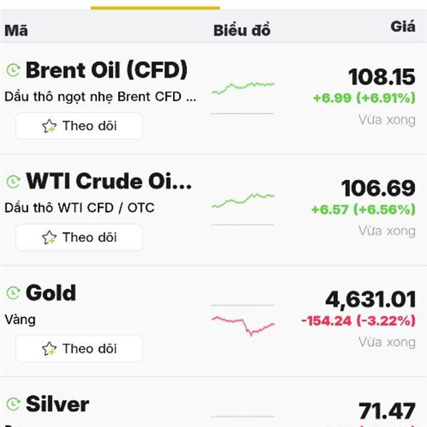This screenshot has height=427, width=427.
Task: Open the Silver instrument title
Action: tap(57, 405)
